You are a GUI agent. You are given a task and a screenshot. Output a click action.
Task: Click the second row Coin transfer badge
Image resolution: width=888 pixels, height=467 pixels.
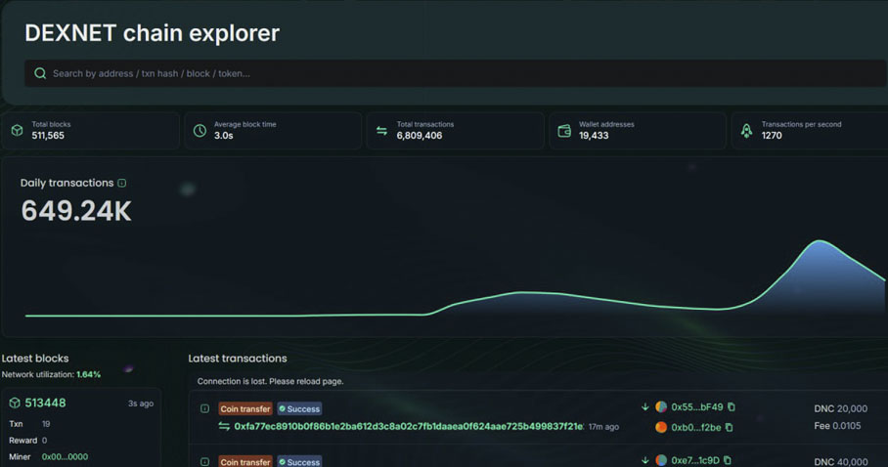(x=245, y=461)
